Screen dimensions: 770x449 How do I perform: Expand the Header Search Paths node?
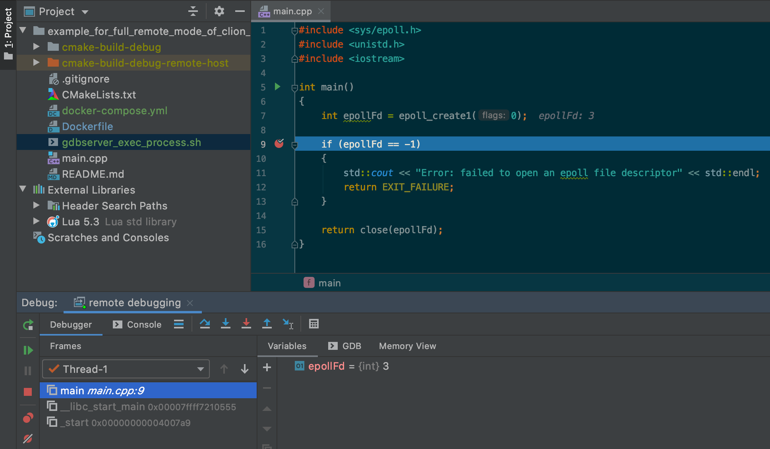coord(36,205)
